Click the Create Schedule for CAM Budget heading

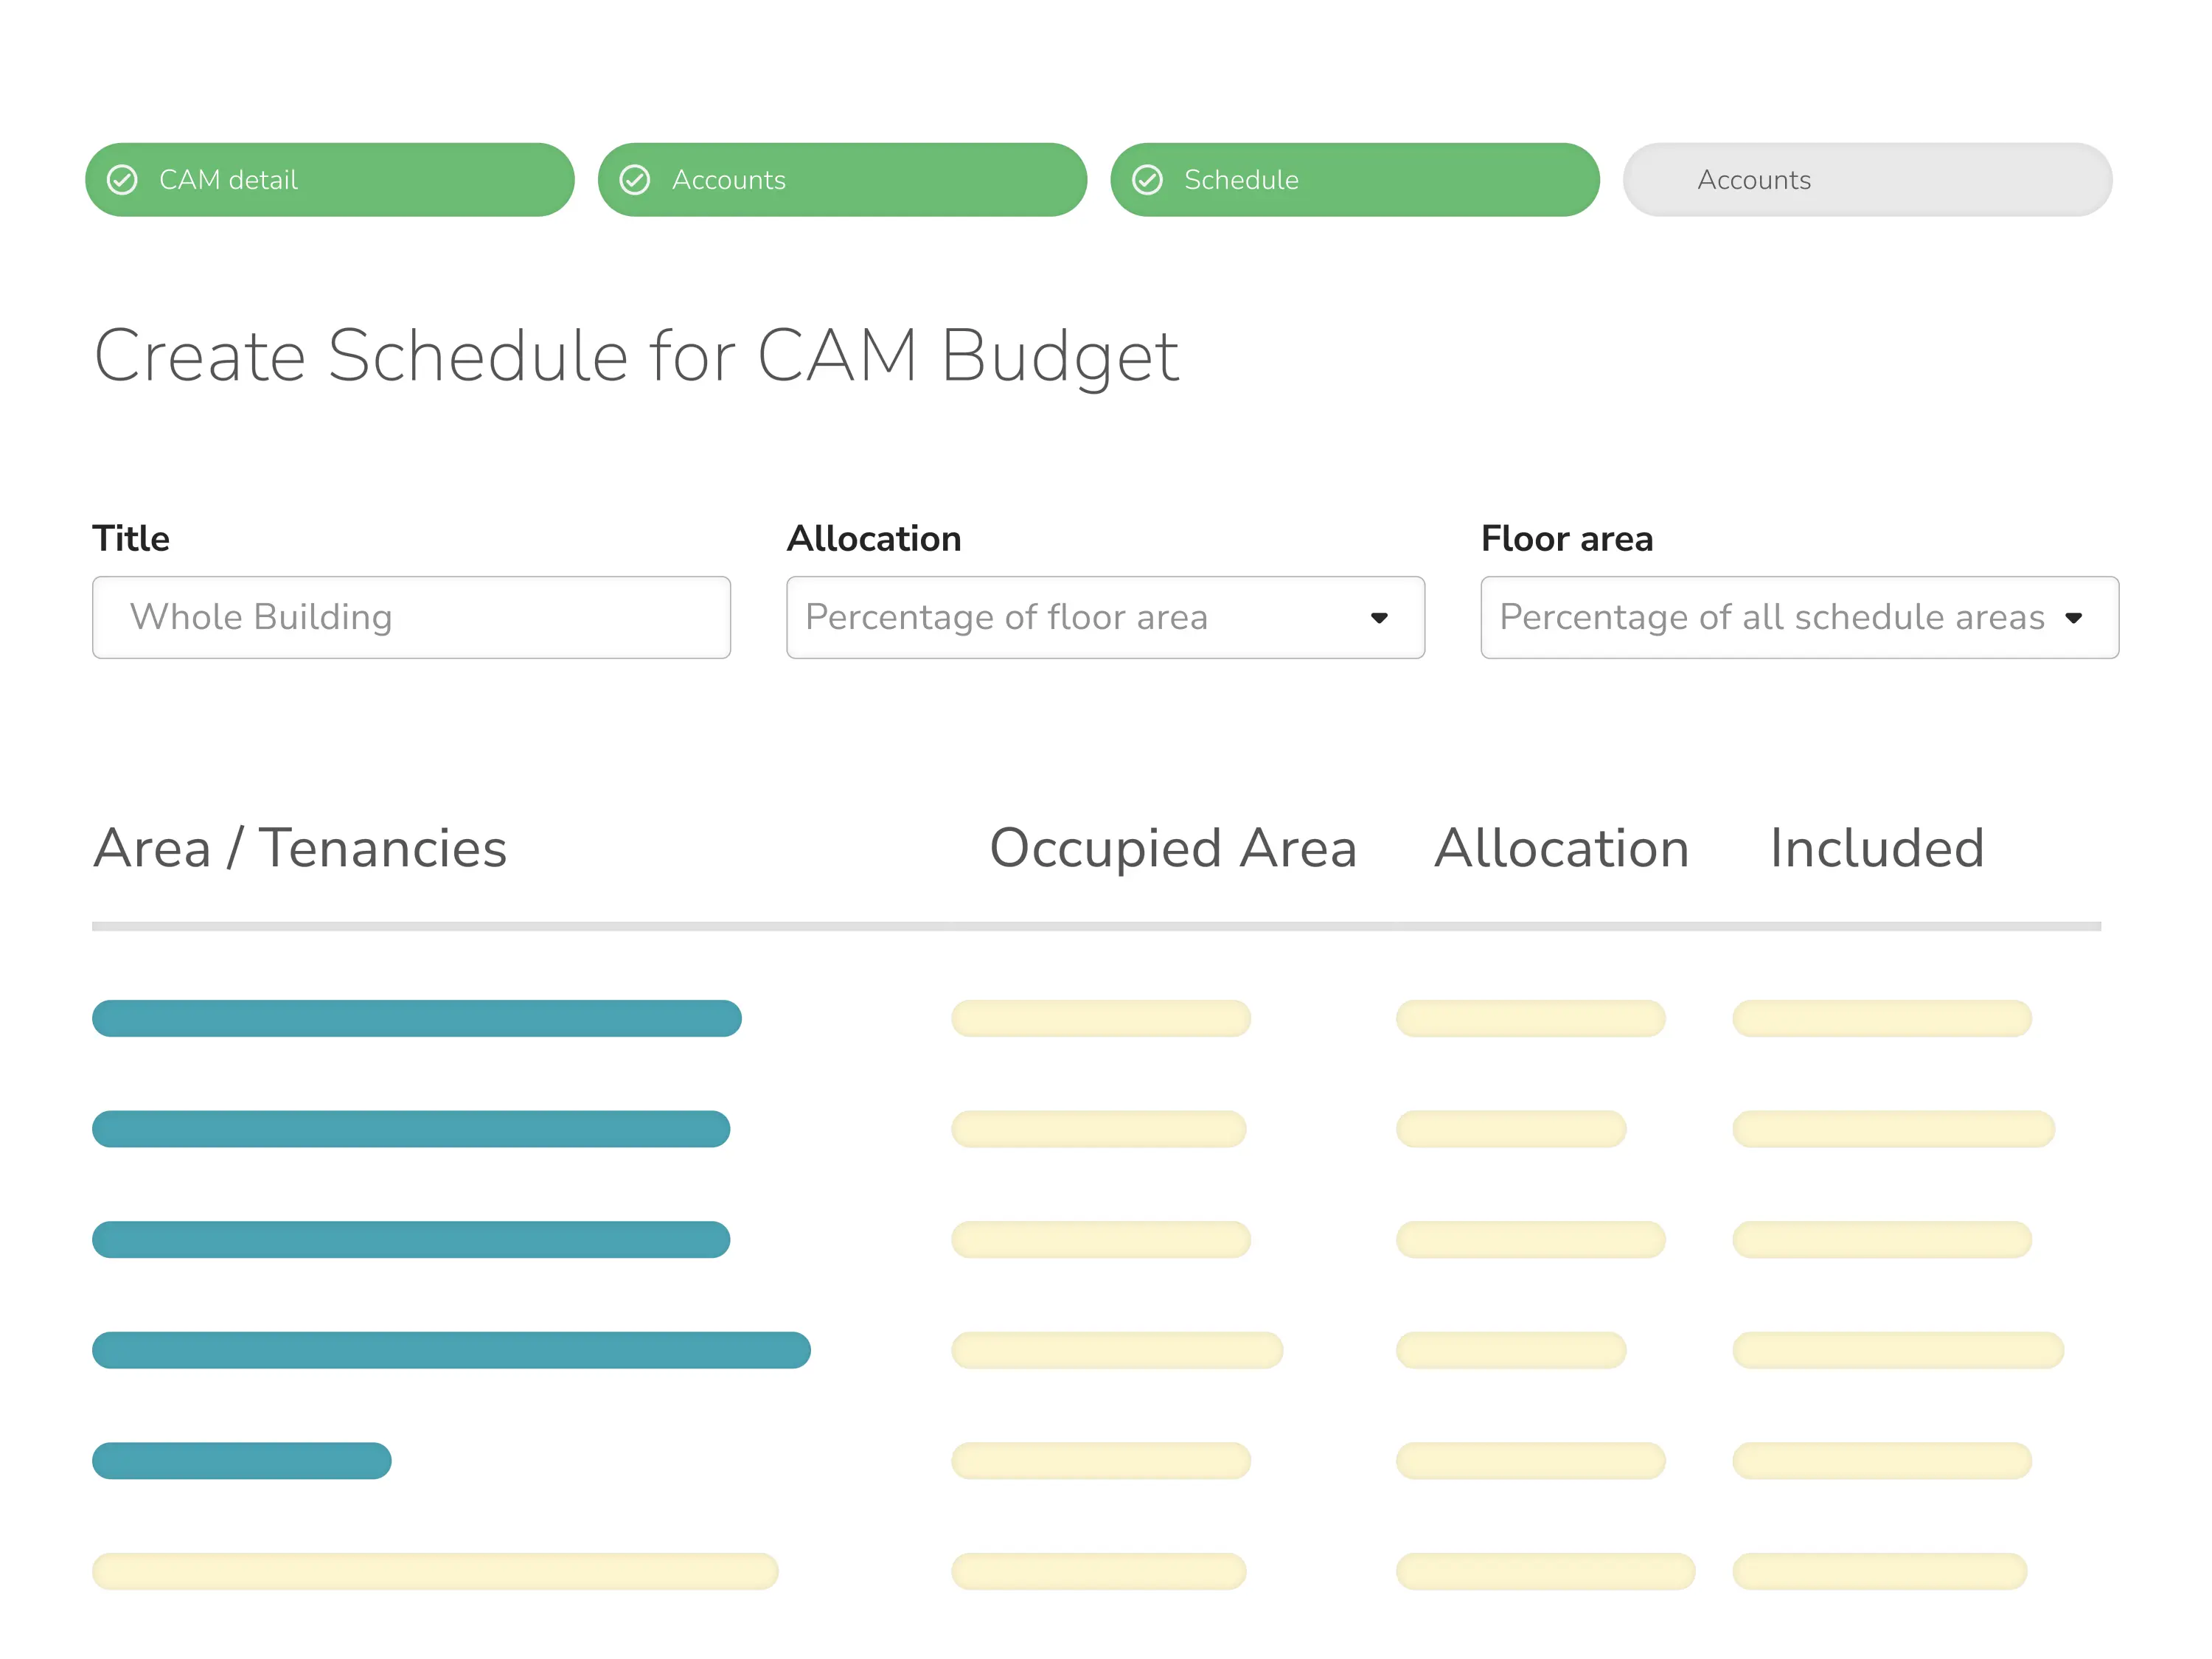pyautogui.click(x=637, y=355)
